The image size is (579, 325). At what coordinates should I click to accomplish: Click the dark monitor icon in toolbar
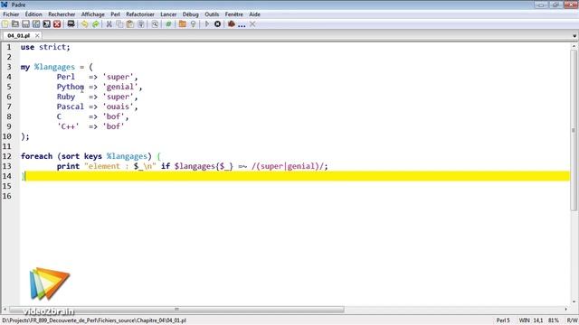[x=71, y=24]
